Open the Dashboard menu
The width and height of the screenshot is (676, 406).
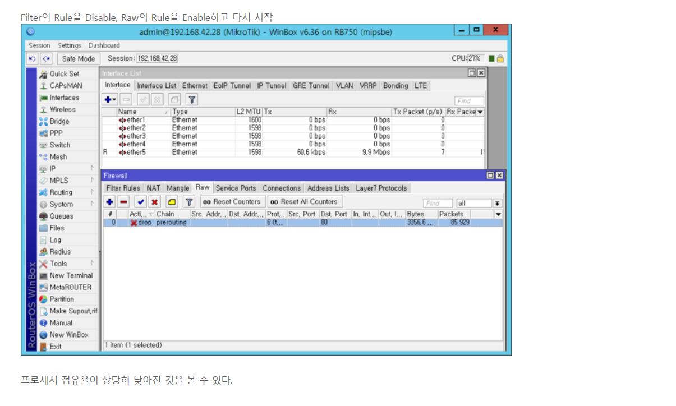coord(104,45)
